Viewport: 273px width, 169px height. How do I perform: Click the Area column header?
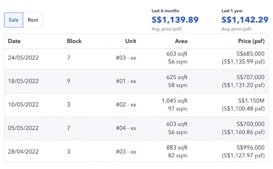(x=181, y=41)
